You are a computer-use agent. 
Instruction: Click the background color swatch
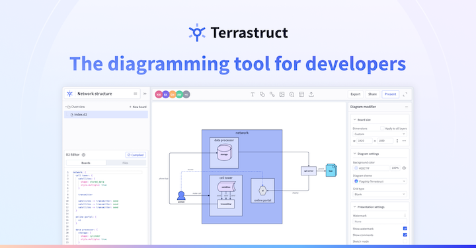tap(356, 168)
